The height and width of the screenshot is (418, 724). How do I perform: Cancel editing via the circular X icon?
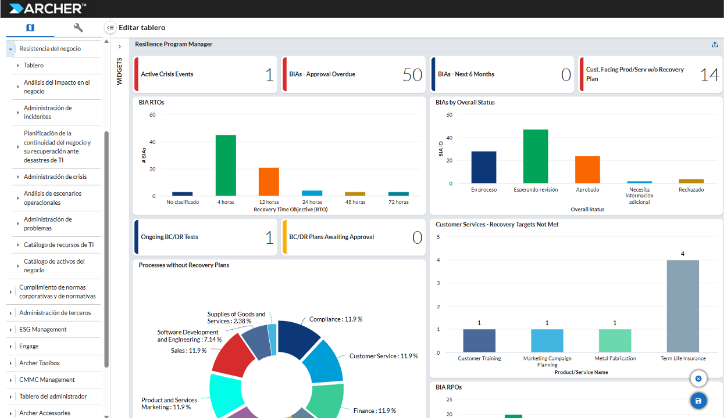[698, 379]
